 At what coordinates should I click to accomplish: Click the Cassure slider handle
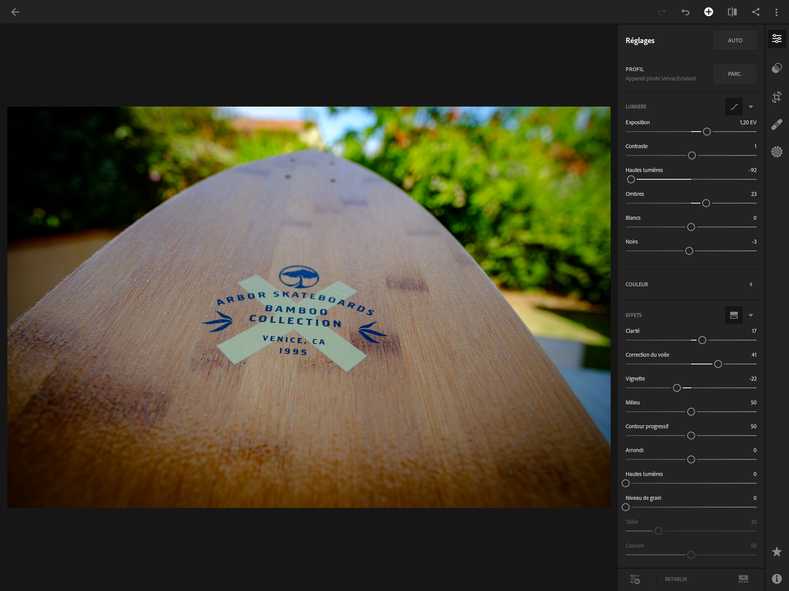pos(691,555)
